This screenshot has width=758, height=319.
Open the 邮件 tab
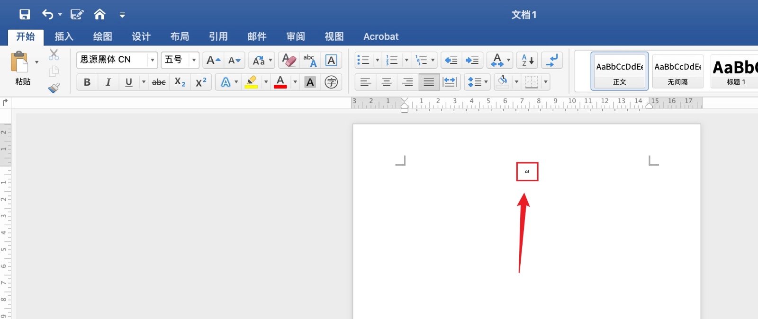tap(257, 36)
